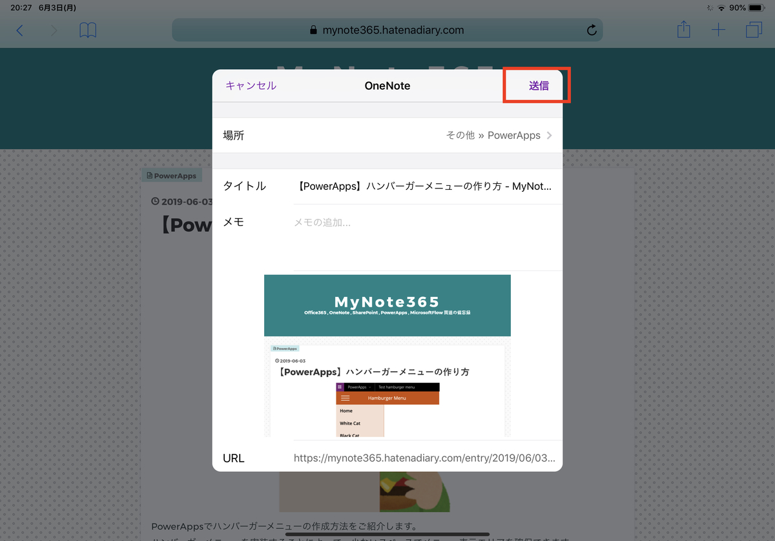Tap the URL label
This screenshot has height=541, width=775.
point(234,458)
